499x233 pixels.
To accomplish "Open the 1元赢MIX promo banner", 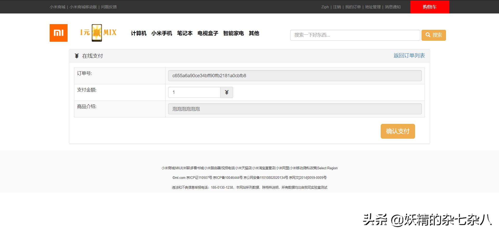I will click(98, 33).
